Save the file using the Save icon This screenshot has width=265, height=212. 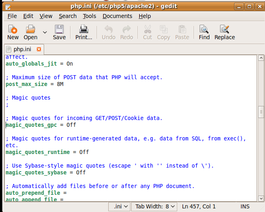click(x=59, y=29)
